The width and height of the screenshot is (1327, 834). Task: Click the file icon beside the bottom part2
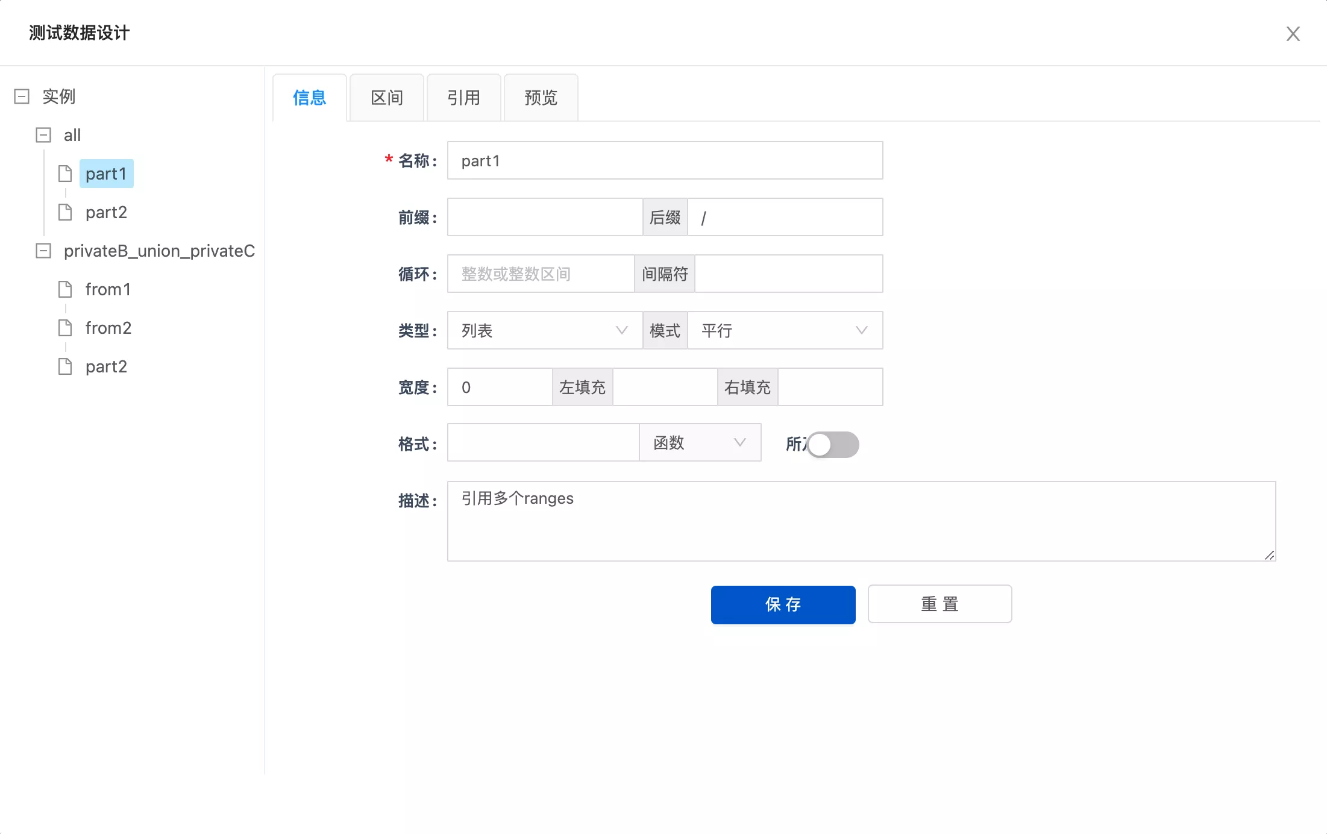pyautogui.click(x=65, y=366)
